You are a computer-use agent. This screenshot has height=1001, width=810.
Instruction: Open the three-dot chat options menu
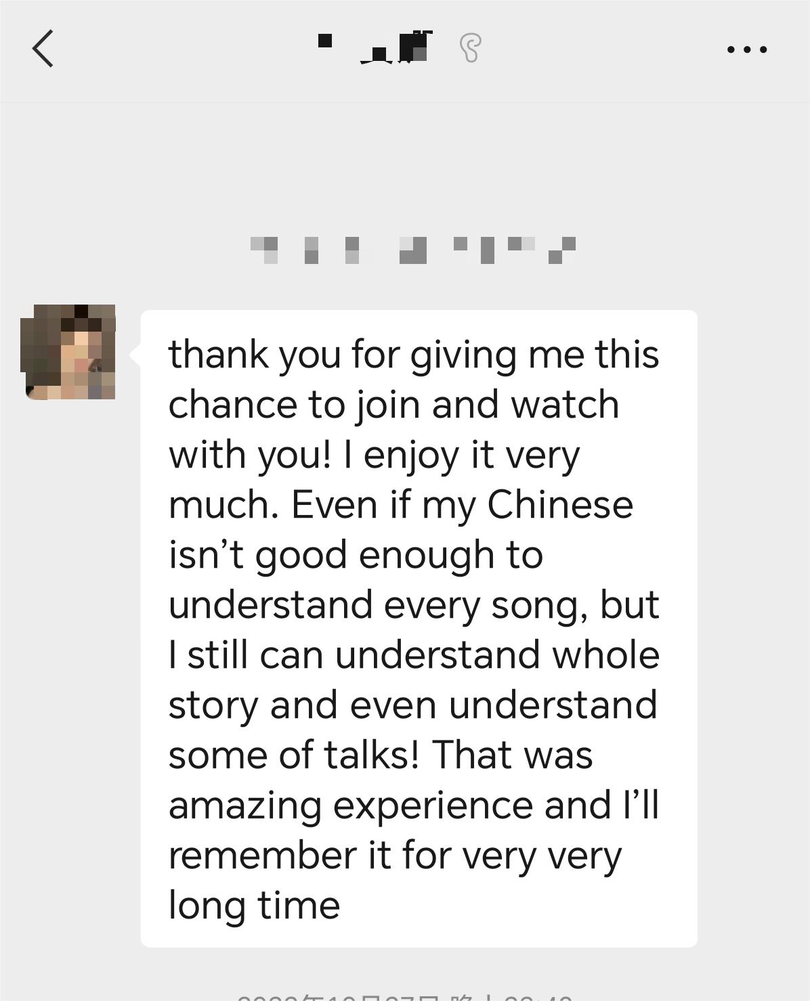tap(746, 49)
